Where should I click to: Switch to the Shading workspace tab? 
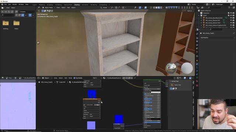point(77,5)
